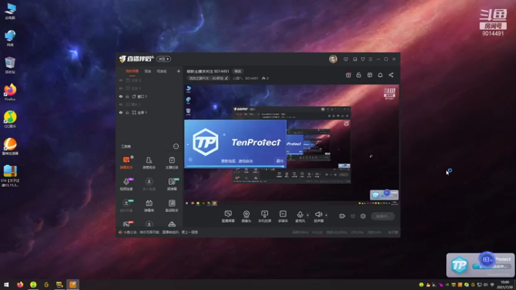Toggle lock on 窗口 1 source
Image resolution: width=516 pixels, height=290 pixels.
[127, 96]
